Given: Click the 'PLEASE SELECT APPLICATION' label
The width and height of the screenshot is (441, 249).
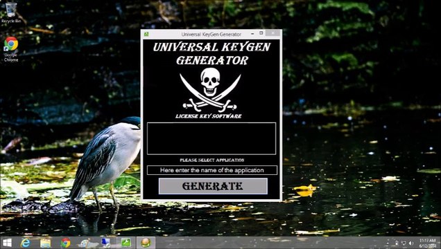Looking at the screenshot, I should 212,160.
